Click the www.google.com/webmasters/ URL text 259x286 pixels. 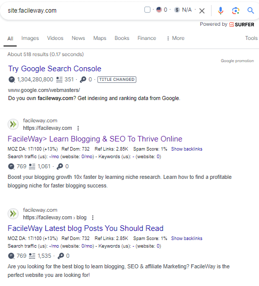(x=44, y=90)
